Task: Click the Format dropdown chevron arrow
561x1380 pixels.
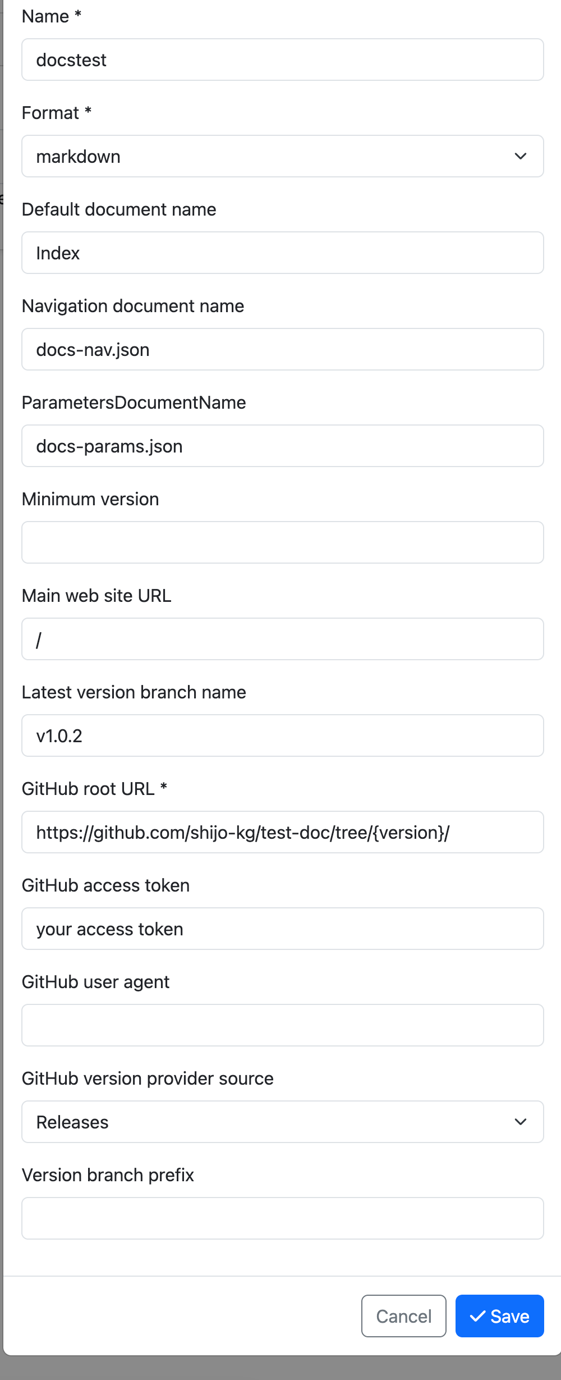Action: (x=521, y=156)
